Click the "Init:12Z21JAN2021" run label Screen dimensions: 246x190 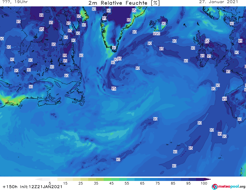pos(41,187)
